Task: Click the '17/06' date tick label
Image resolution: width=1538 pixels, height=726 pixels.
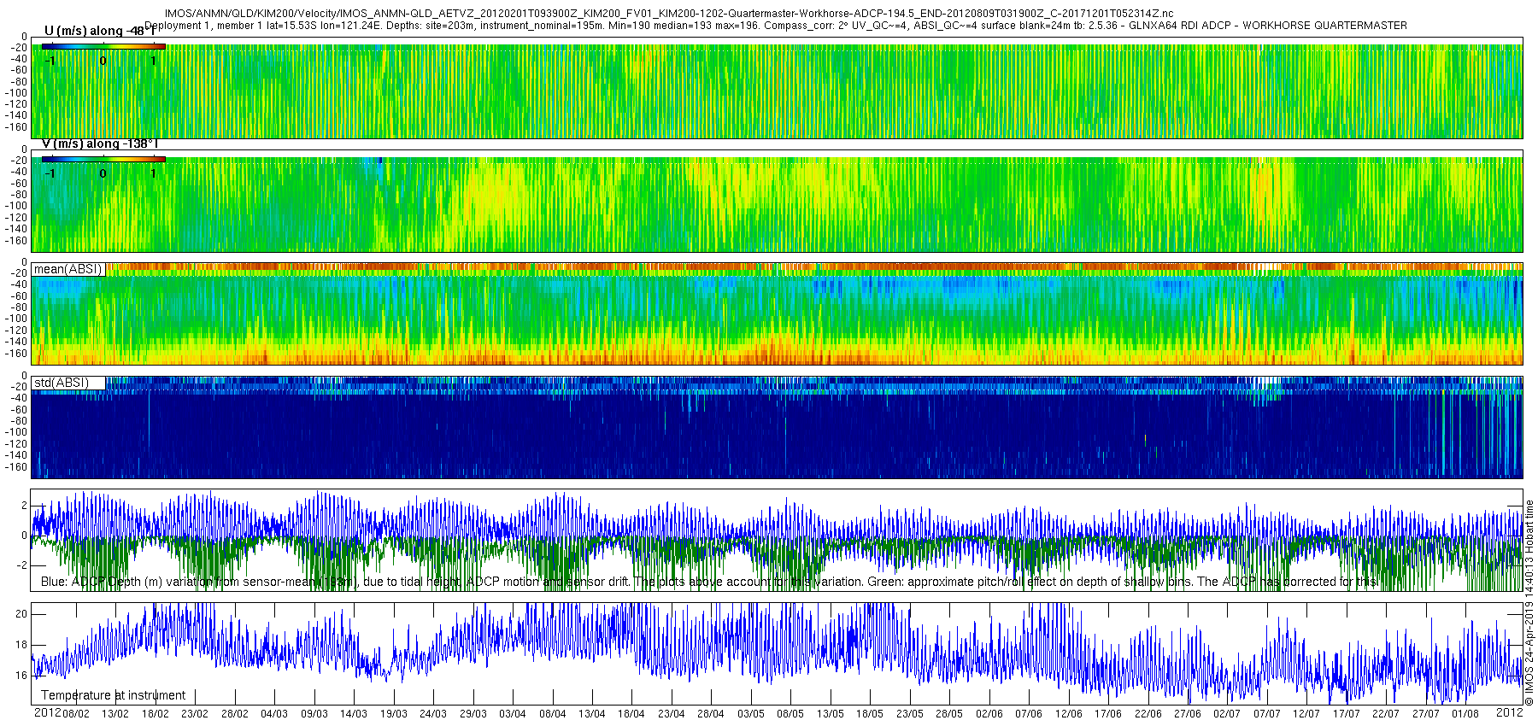Action: [1108, 714]
